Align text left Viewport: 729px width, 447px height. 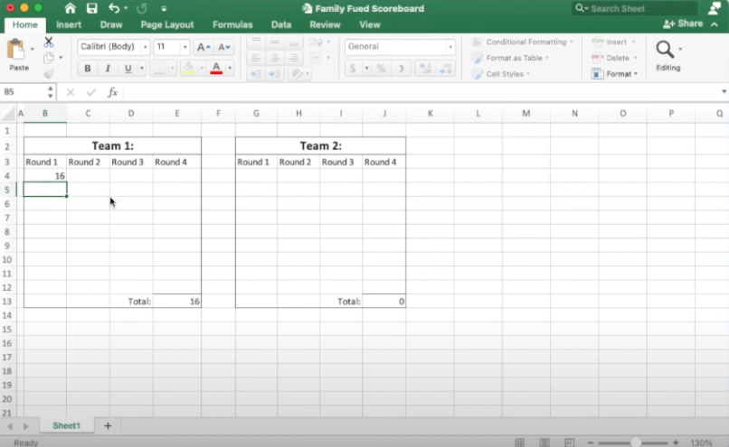(x=256, y=58)
